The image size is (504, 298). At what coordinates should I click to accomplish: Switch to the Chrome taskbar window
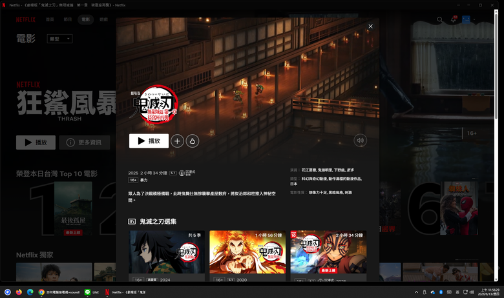pos(59,292)
